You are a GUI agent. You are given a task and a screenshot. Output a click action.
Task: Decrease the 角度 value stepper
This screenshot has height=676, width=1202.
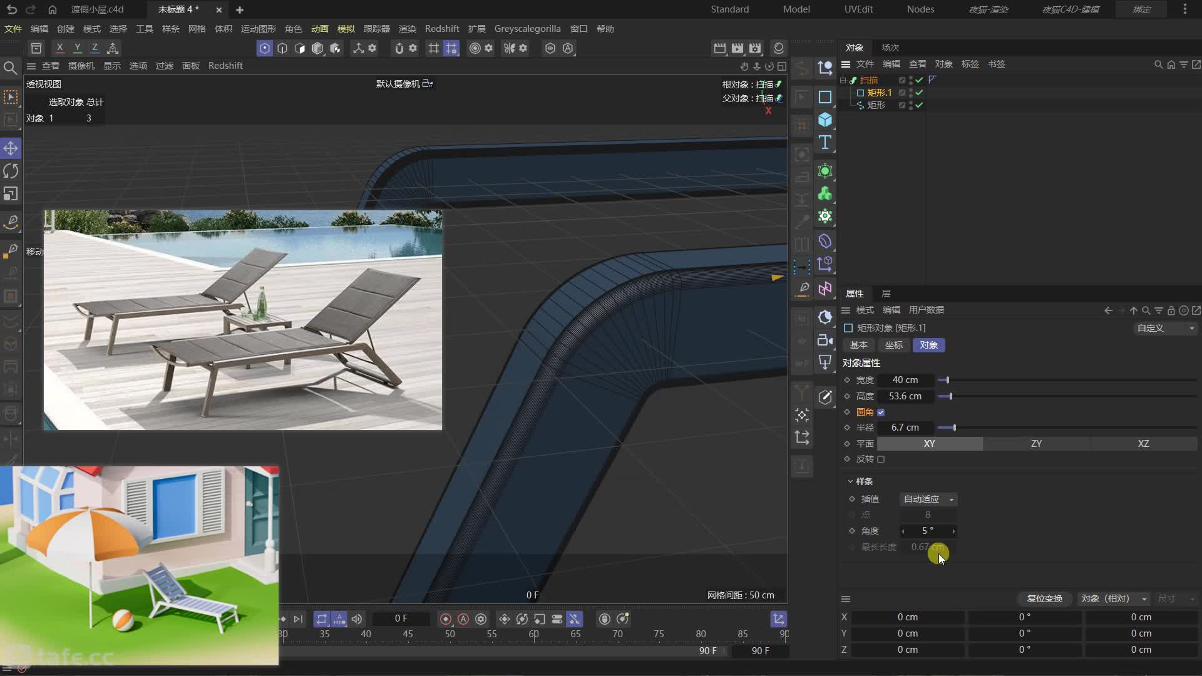point(903,531)
